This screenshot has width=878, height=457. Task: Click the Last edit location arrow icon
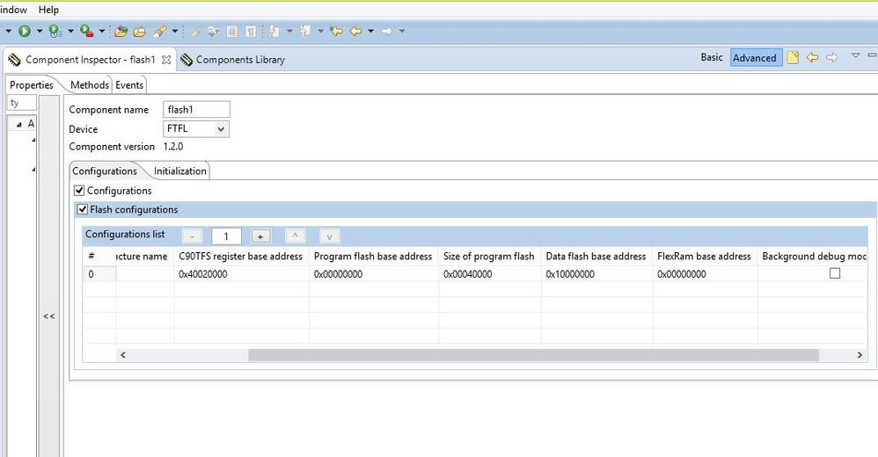click(x=336, y=32)
